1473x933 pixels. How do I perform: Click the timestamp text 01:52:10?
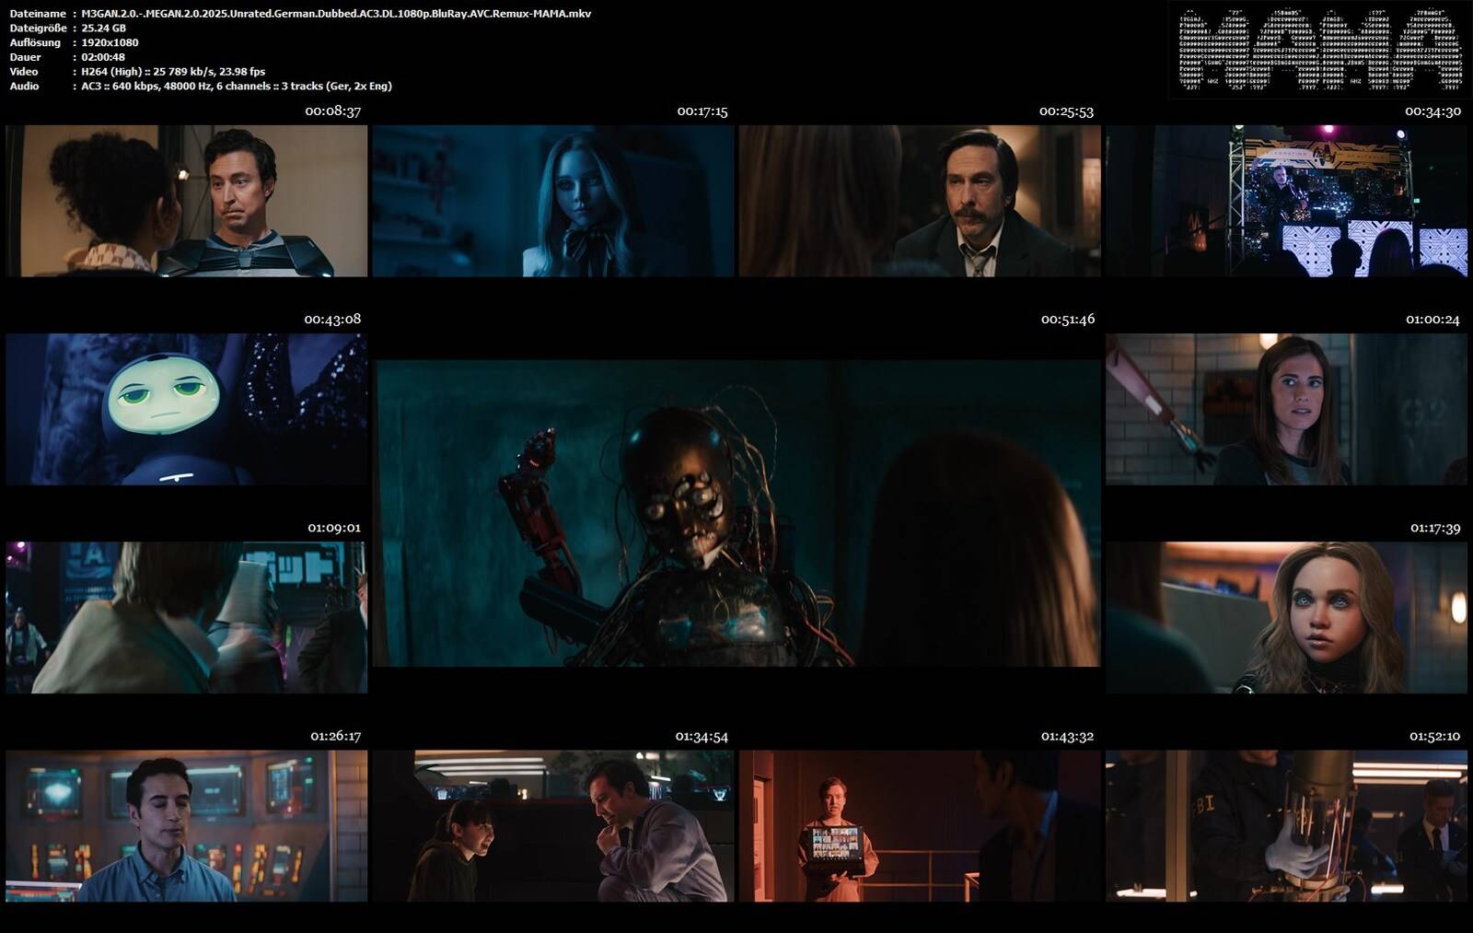click(x=1434, y=736)
